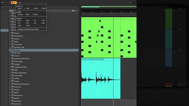This screenshot has width=189, height=106.
Task: Set rhythm to 1/8T
Action: (43, 23)
